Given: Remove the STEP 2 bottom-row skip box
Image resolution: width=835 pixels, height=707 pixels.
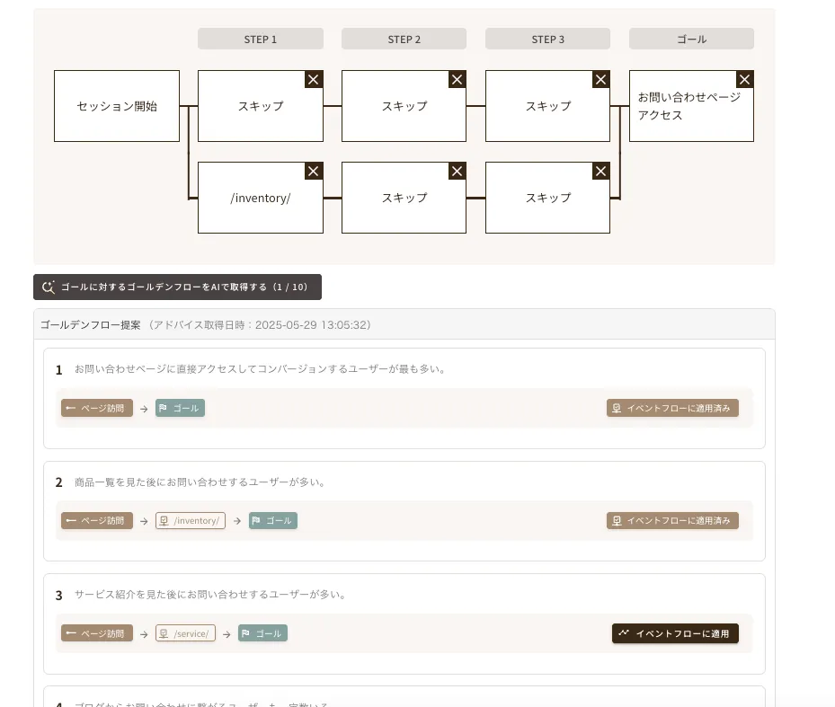Looking at the screenshot, I should (457, 171).
